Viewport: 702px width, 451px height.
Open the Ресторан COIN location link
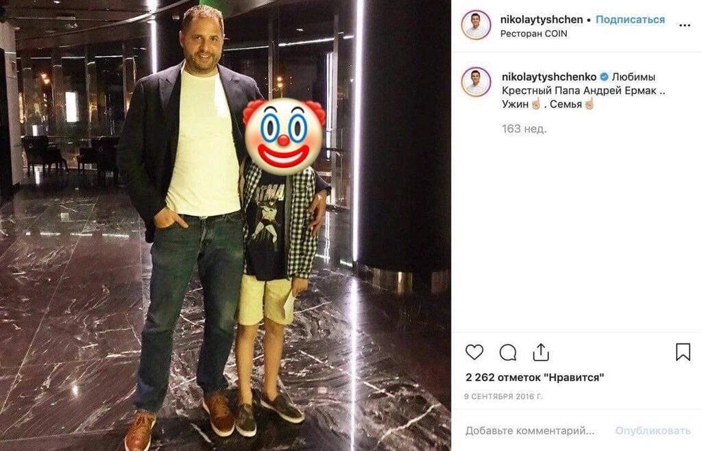click(x=533, y=34)
